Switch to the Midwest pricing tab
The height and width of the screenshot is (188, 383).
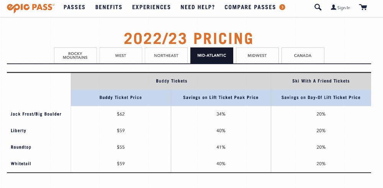(x=257, y=55)
